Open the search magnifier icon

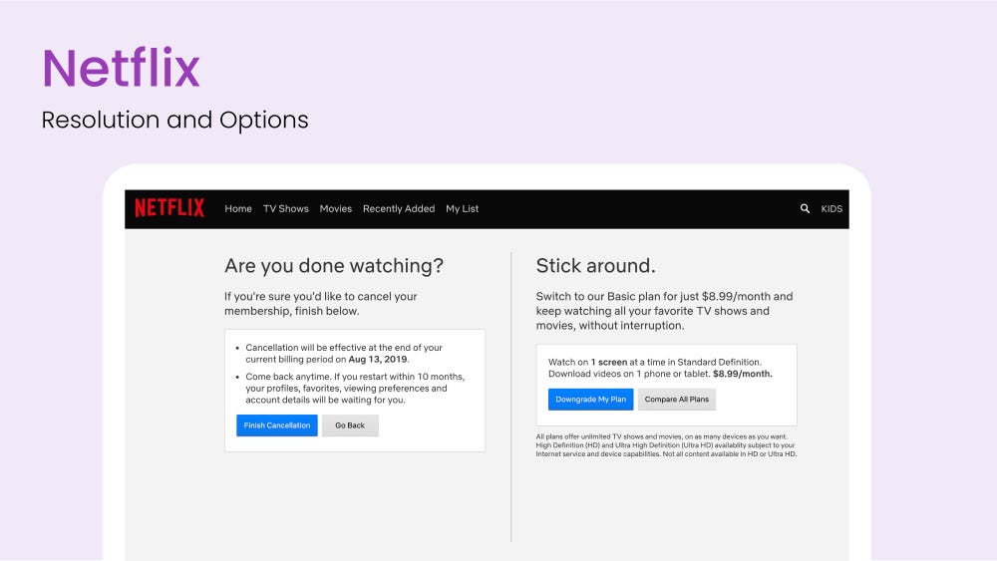point(805,208)
